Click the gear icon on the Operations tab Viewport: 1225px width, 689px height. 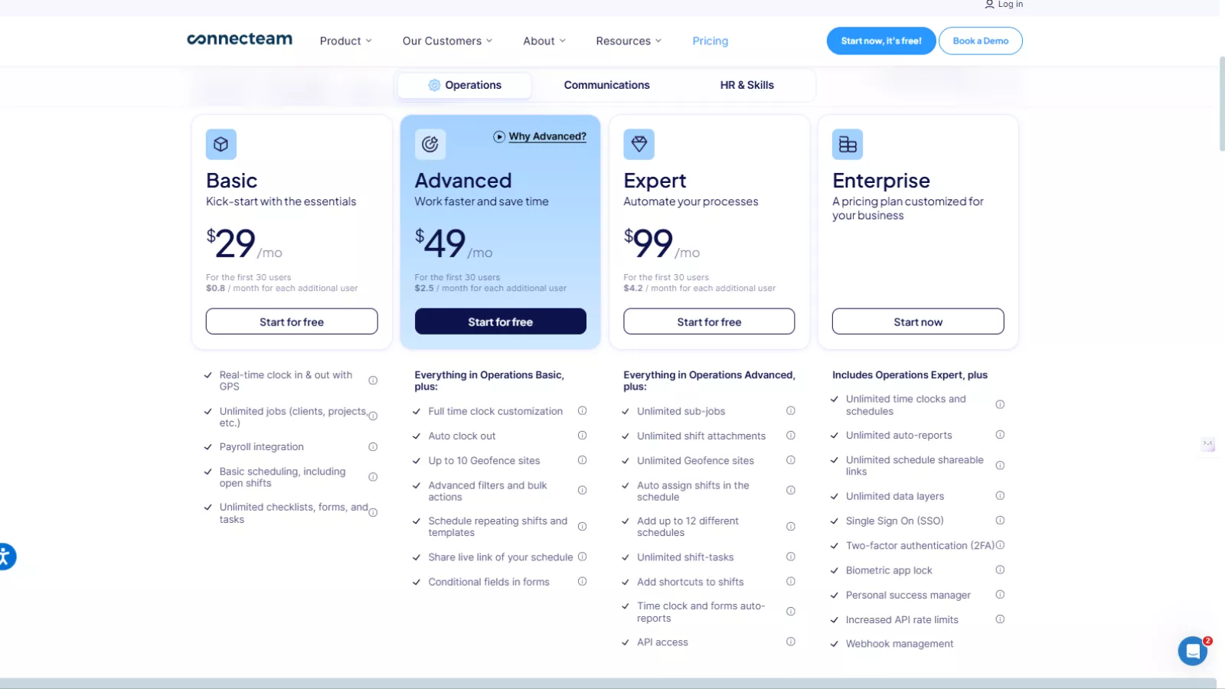coord(434,85)
